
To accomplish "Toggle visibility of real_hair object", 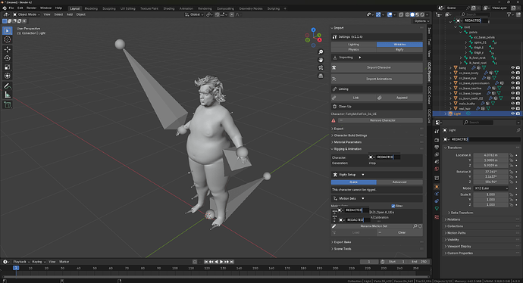I will coord(512,108).
